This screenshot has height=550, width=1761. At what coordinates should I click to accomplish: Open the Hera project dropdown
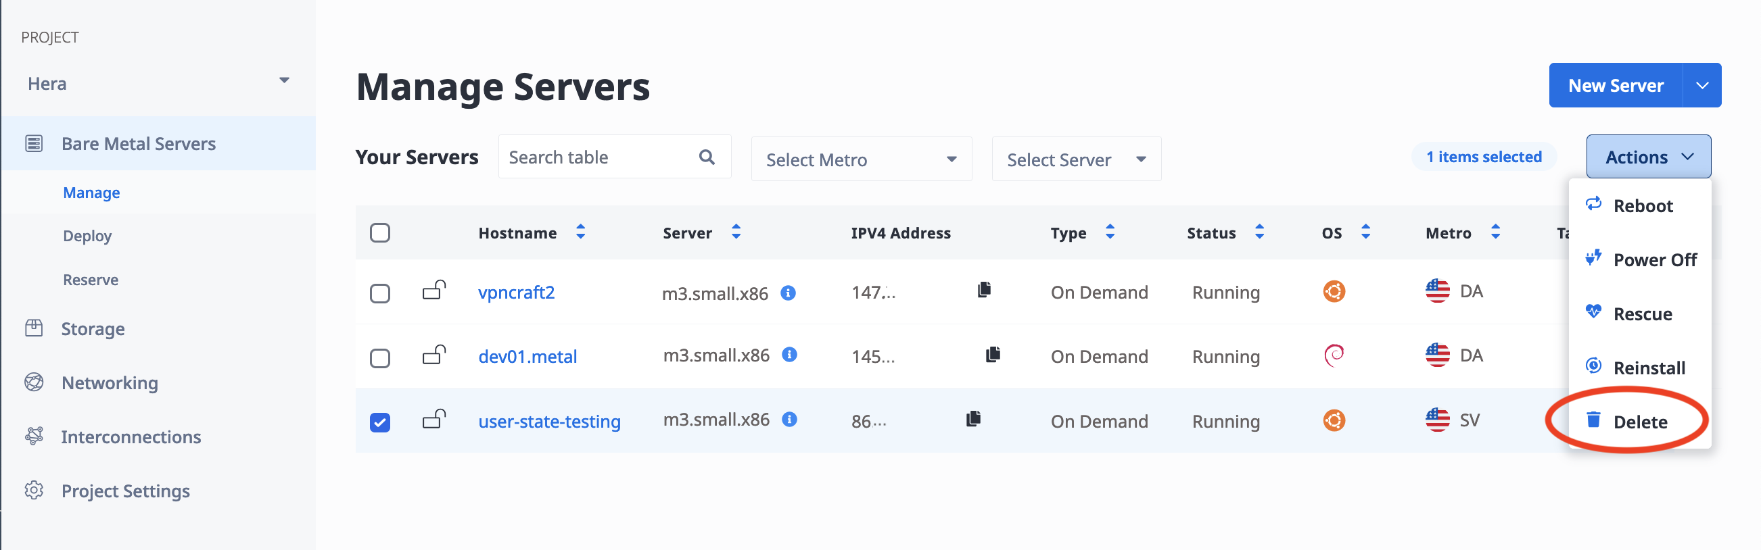click(158, 83)
